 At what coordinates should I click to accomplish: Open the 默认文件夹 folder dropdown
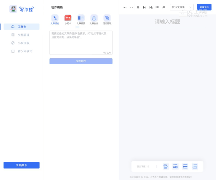coord(181,7)
